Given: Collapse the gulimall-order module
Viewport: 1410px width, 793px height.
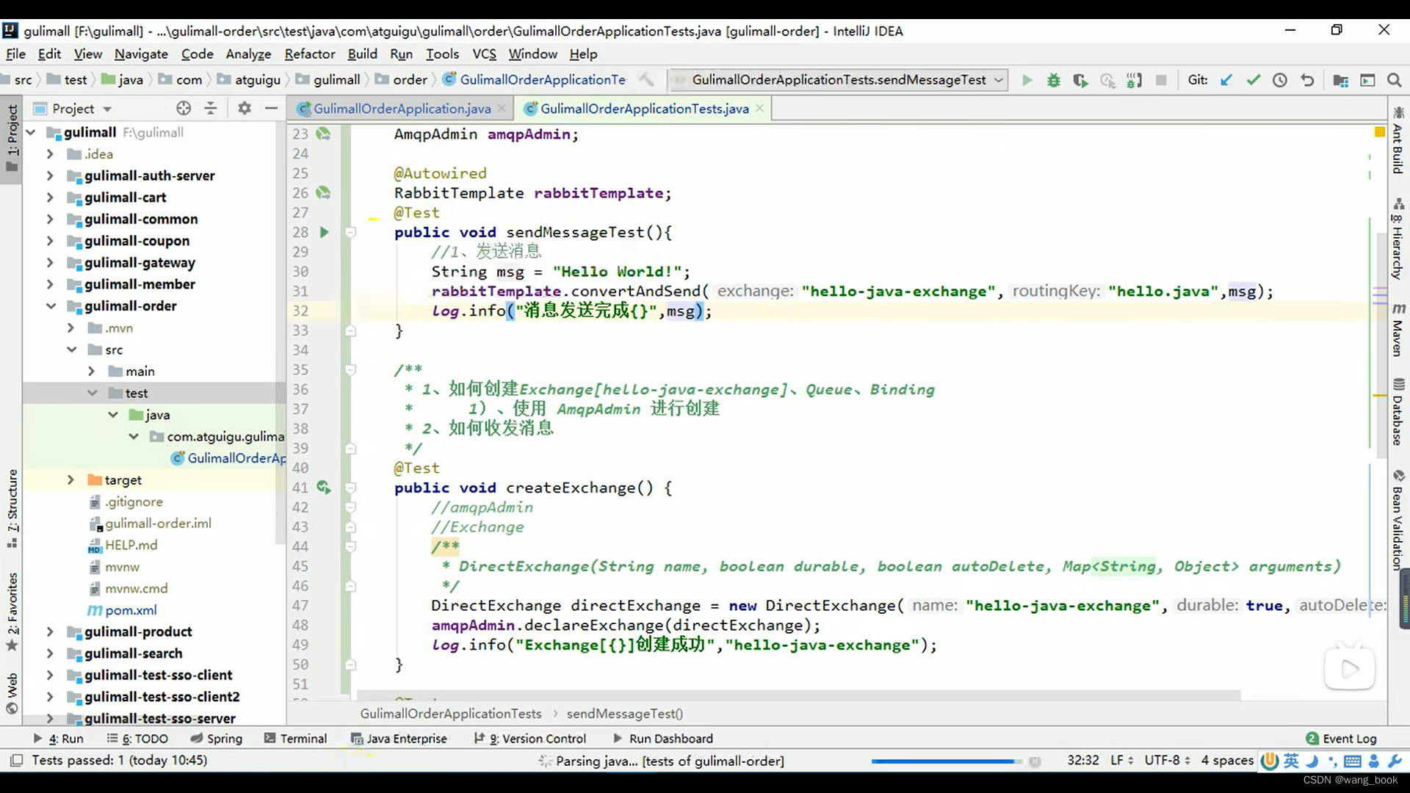Looking at the screenshot, I should pos(50,305).
